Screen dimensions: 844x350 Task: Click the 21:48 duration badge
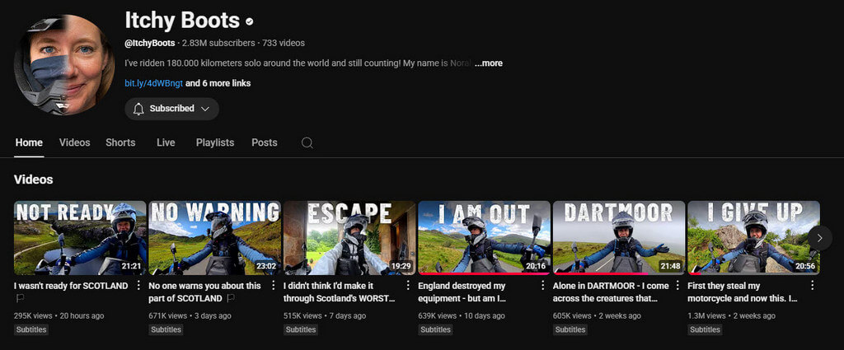click(670, 266)
